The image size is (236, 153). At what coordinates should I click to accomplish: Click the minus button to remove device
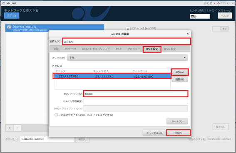17,128
